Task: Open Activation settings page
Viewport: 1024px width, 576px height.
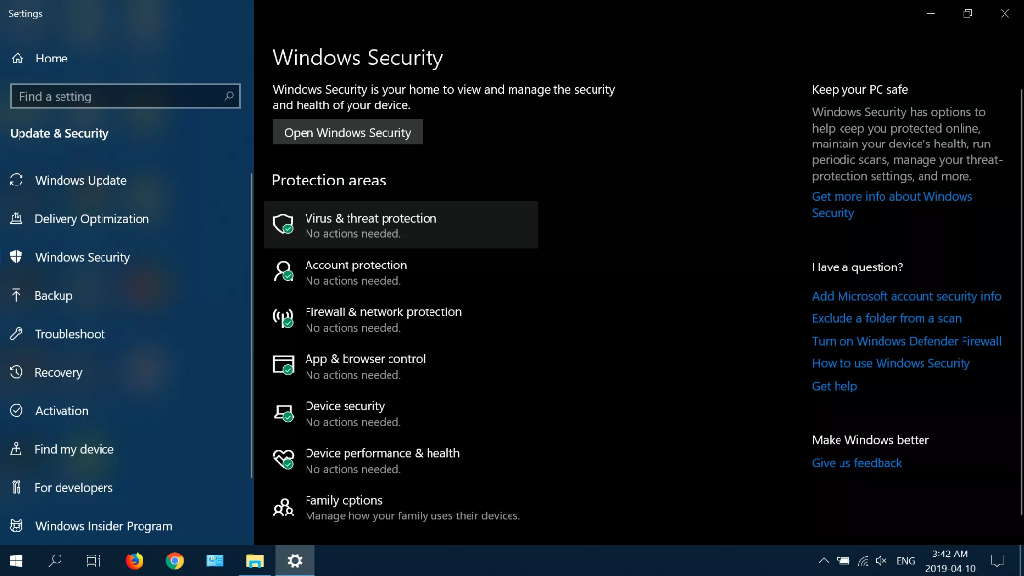Action: [x=61, y=411]
